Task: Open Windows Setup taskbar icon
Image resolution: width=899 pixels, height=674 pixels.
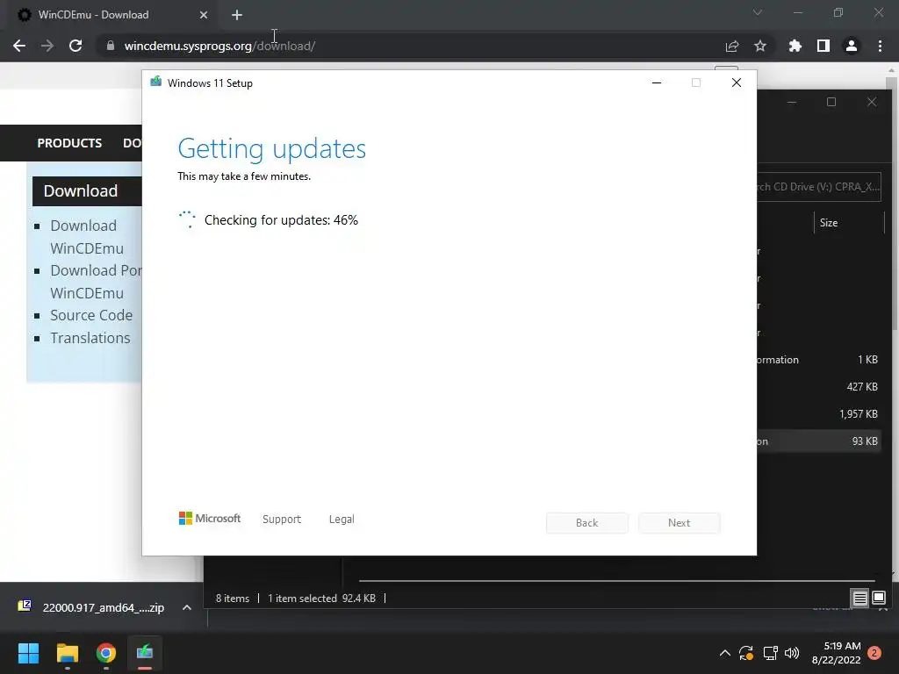Action: pyautogui.click(x=145, y=653)
